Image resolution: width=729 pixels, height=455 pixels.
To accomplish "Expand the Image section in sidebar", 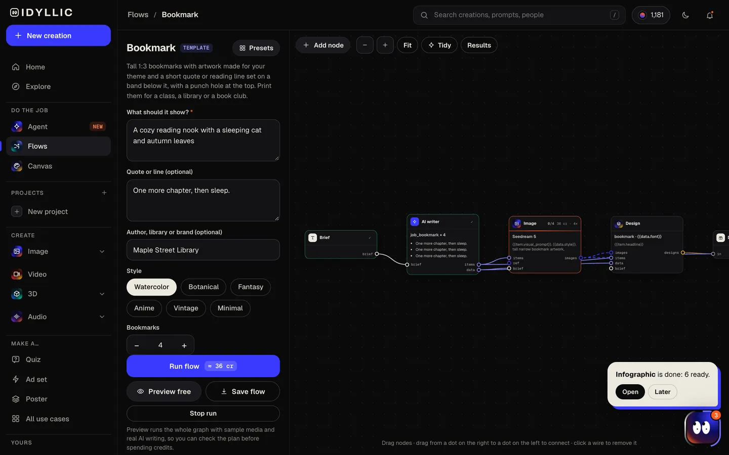I will pyautogui.click(x=102, y=251).
